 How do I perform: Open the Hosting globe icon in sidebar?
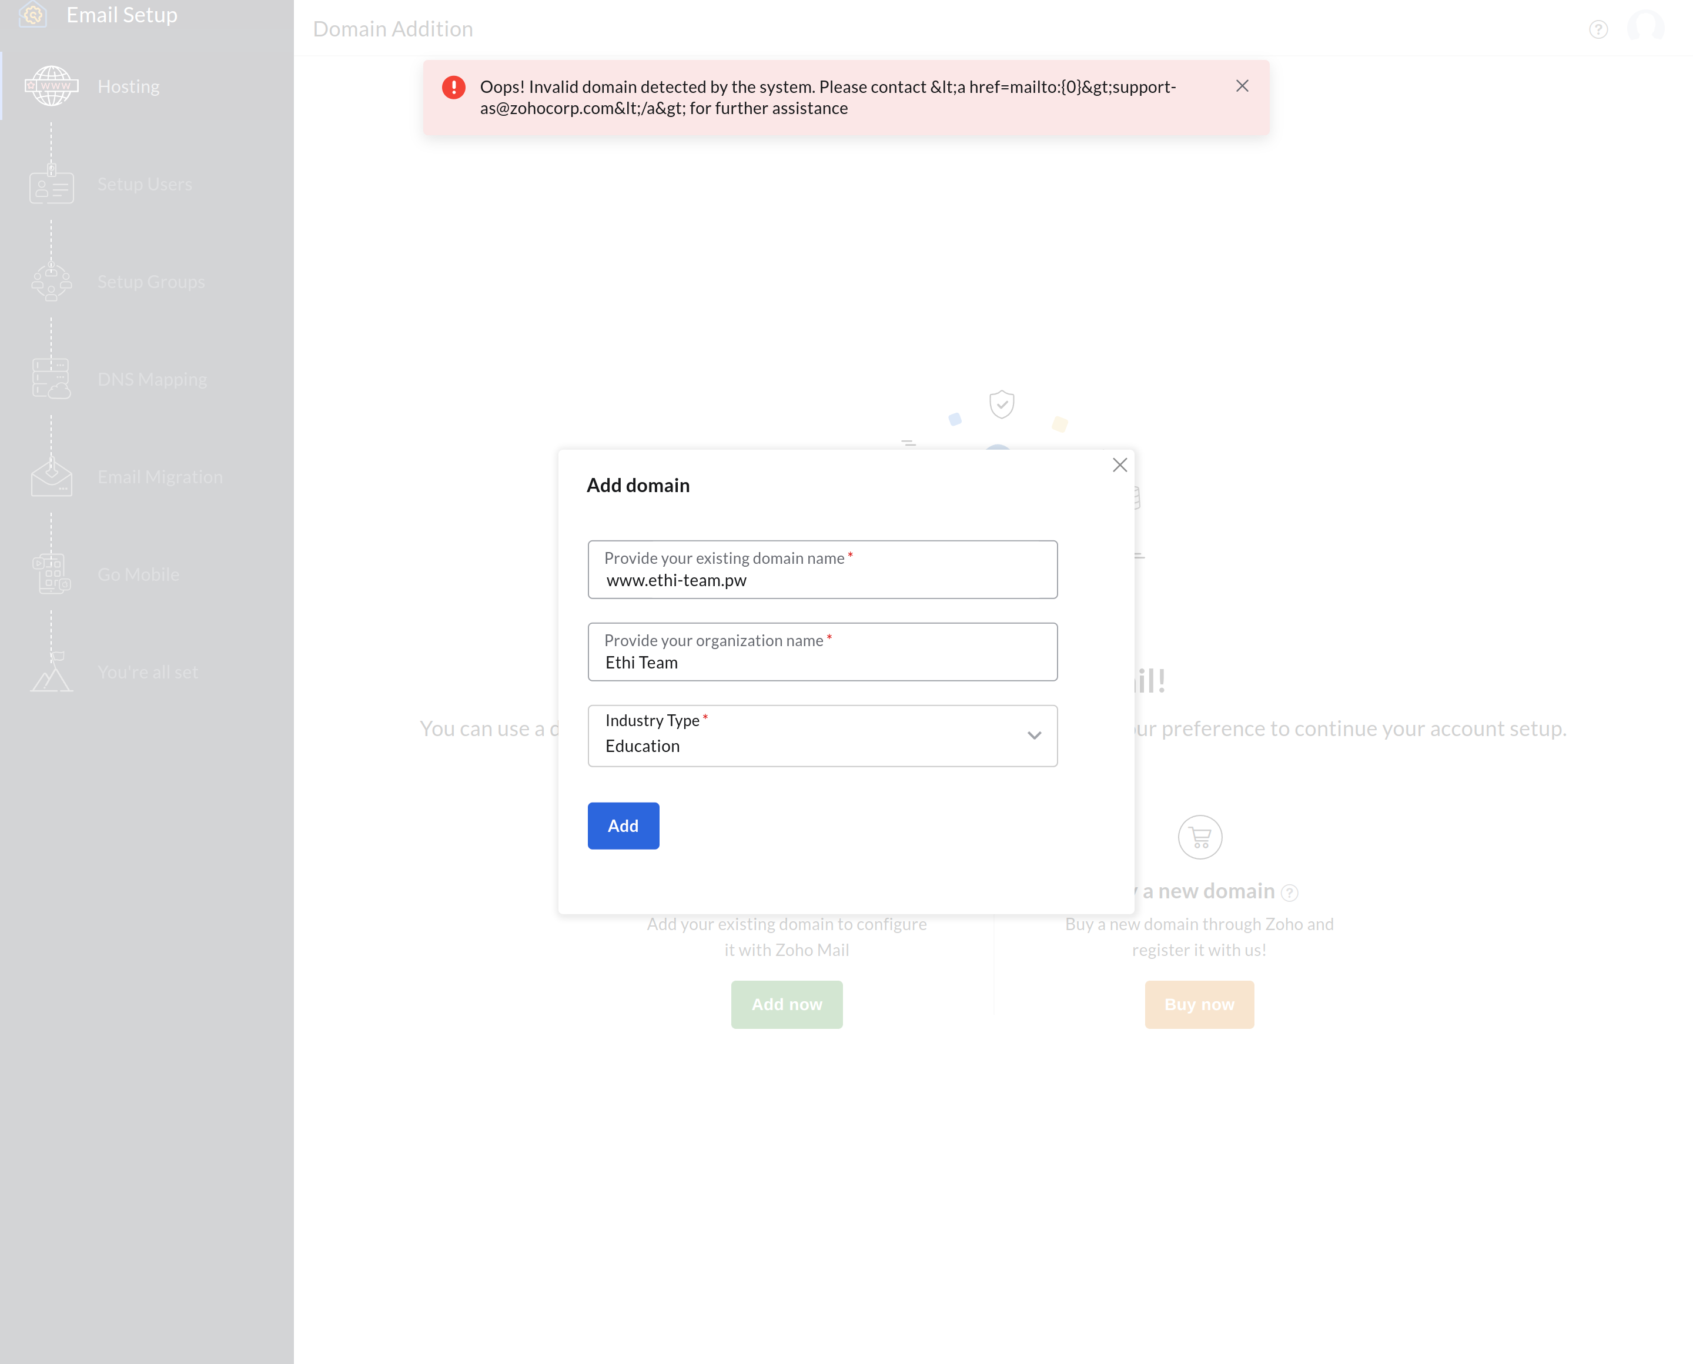pyautogui.click(x=51, y=86)
